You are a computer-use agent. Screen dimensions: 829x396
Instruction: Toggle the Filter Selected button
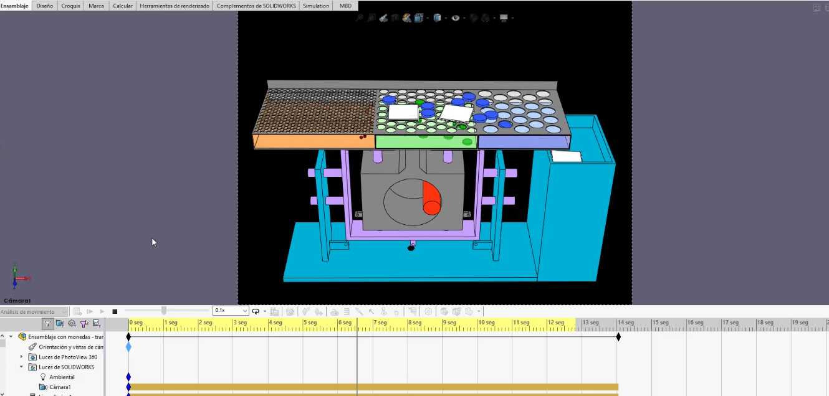pyautogui.click(x=84, y=323)
